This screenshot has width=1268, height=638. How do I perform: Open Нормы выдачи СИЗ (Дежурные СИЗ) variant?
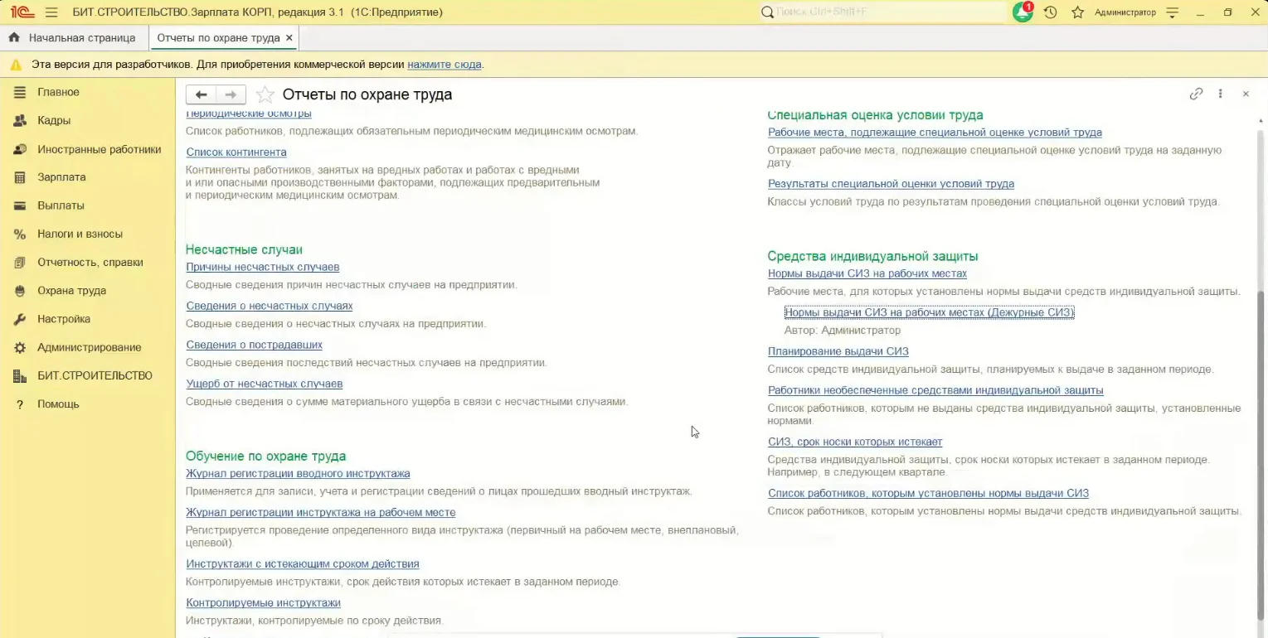[x=929, y=312]
